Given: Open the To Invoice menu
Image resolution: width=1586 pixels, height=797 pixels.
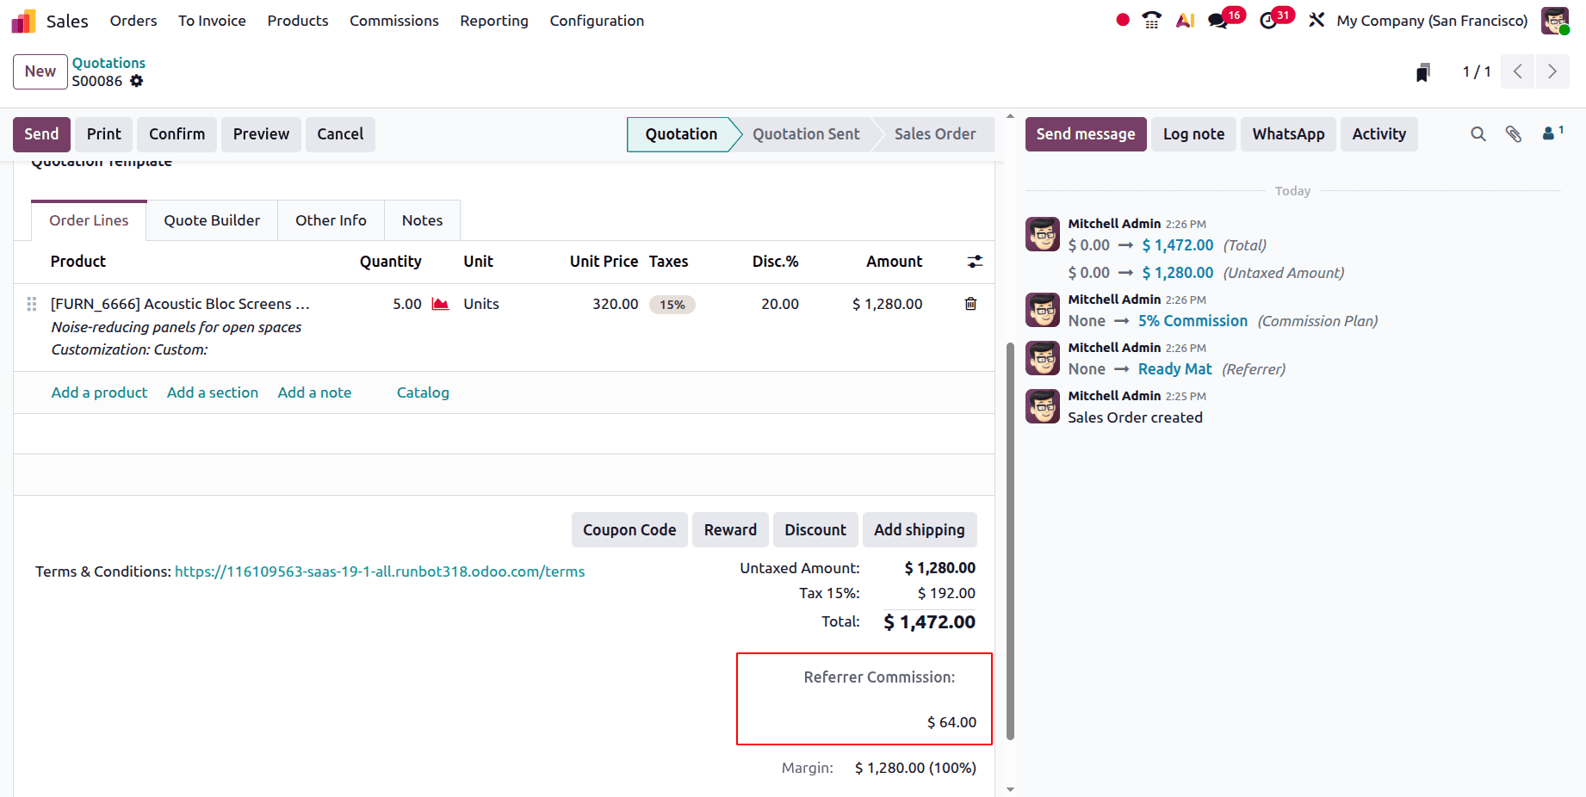Looking at the screenshot, I should point(212,21).
